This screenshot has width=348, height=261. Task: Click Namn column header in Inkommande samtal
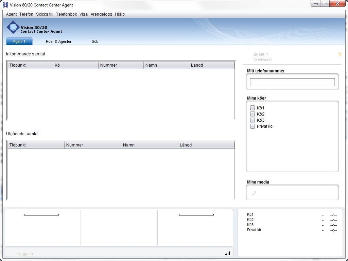coord(166,65)
